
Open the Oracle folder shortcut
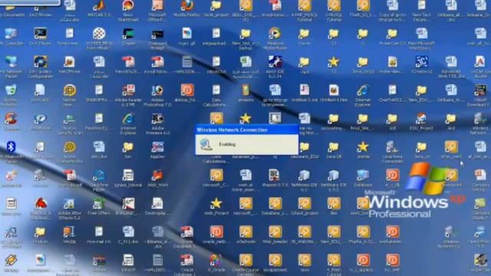pyautogui.click(x=305, y=34)
